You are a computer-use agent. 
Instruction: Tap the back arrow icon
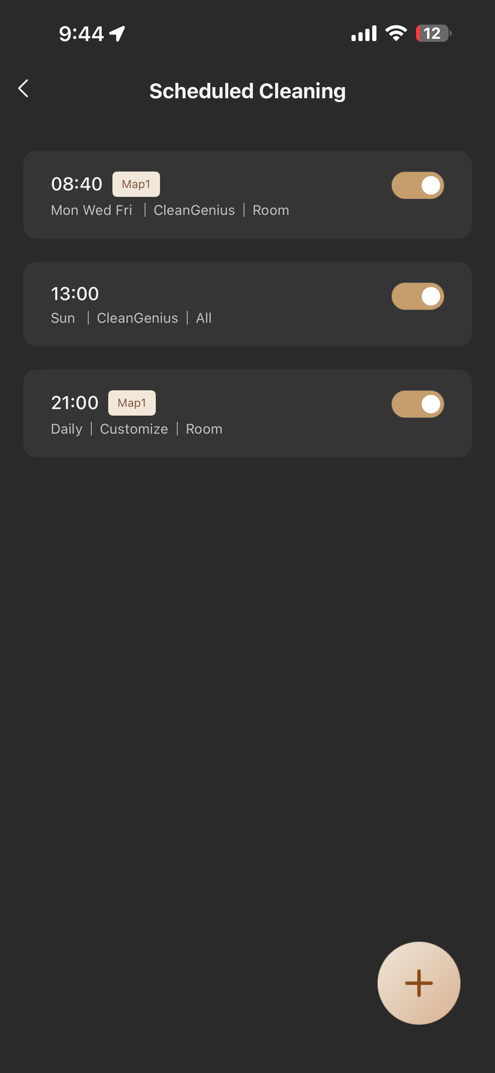tap(24, 89)
